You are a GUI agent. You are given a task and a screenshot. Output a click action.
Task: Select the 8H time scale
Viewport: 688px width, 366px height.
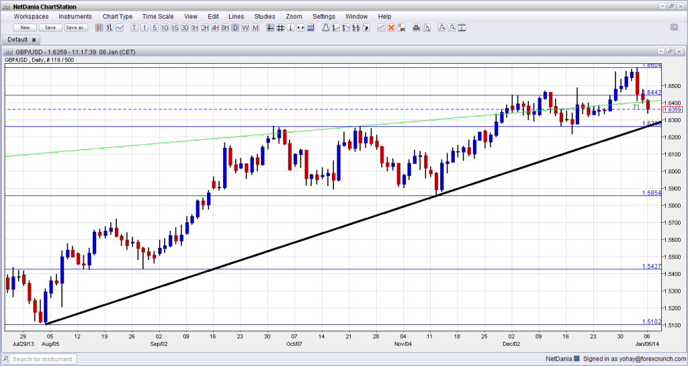coord(225,28)
